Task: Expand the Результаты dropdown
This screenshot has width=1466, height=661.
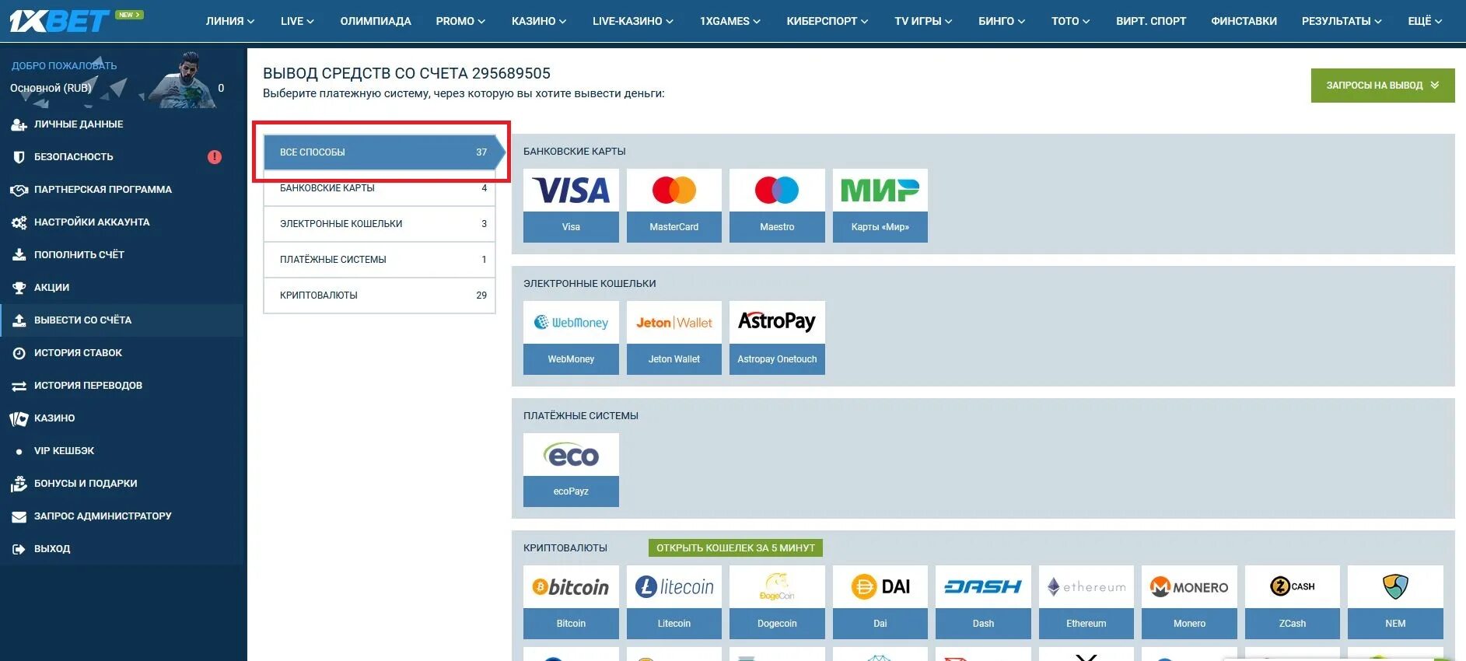Action: coord(1342,21)
